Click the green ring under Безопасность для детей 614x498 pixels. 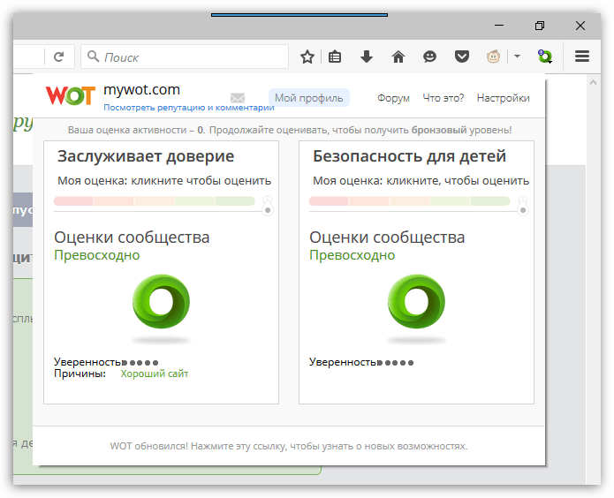click(x=416, y=301)
